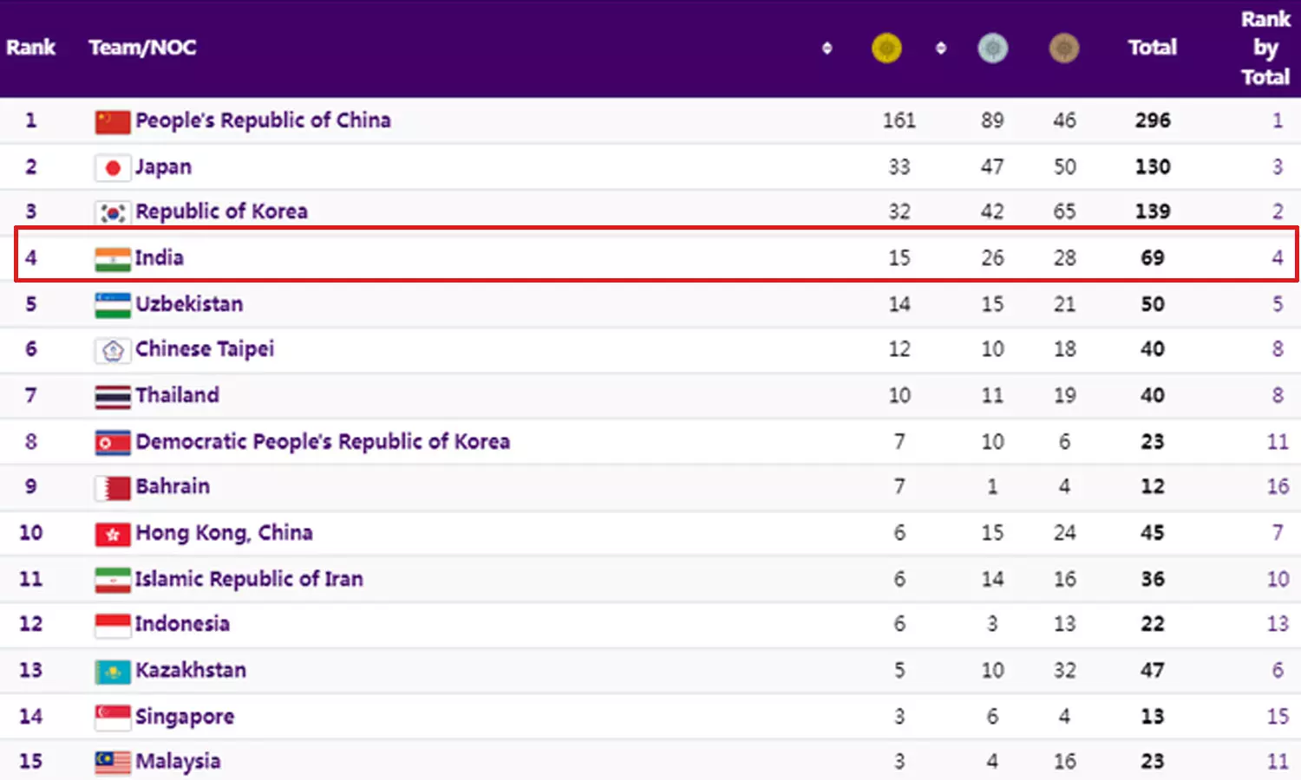Open the Republic of Korea team link
Screen dimensions: 1301x780
tap(221, 211)
